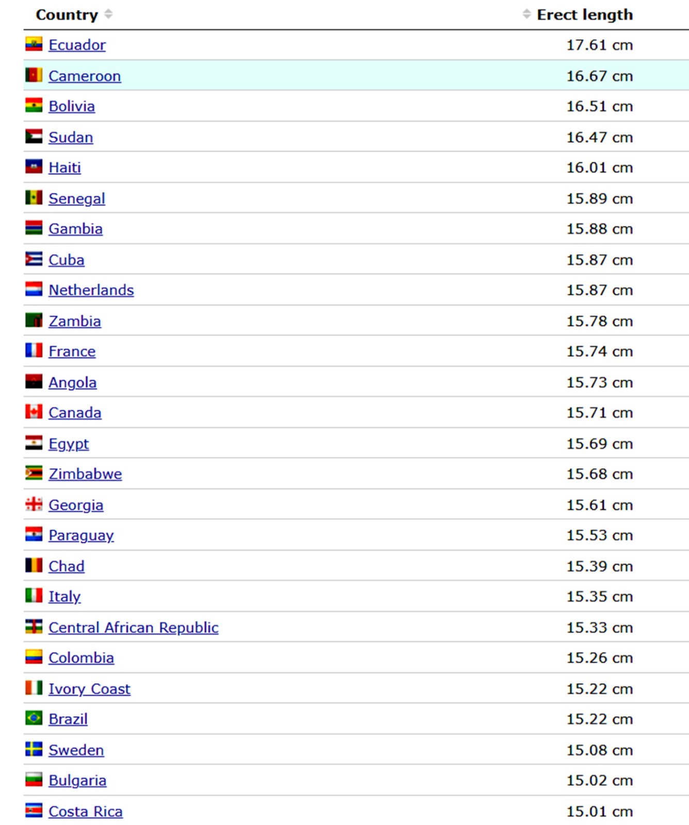Click the Sweden flag icon

coord(34,749)
